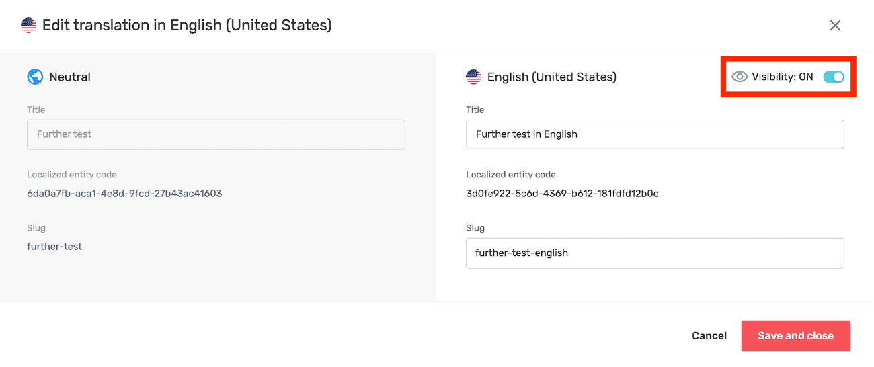874x367 pixels.
Task: Click the 'Visibility: ON' label text
Action: pos(783,77)
